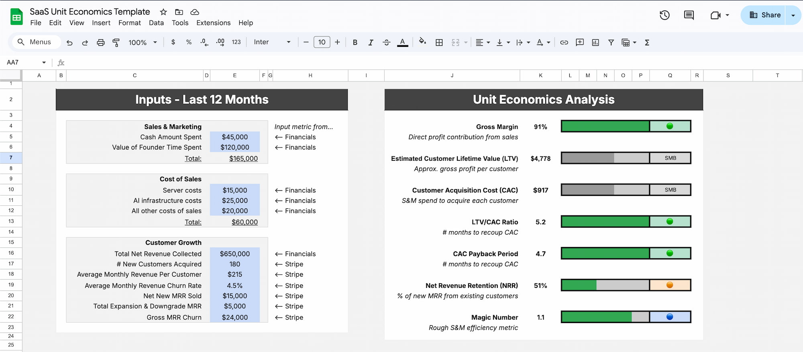Add a comment via toolbar icon
Screen dimensions: 803x352
(x=580, y=42)
